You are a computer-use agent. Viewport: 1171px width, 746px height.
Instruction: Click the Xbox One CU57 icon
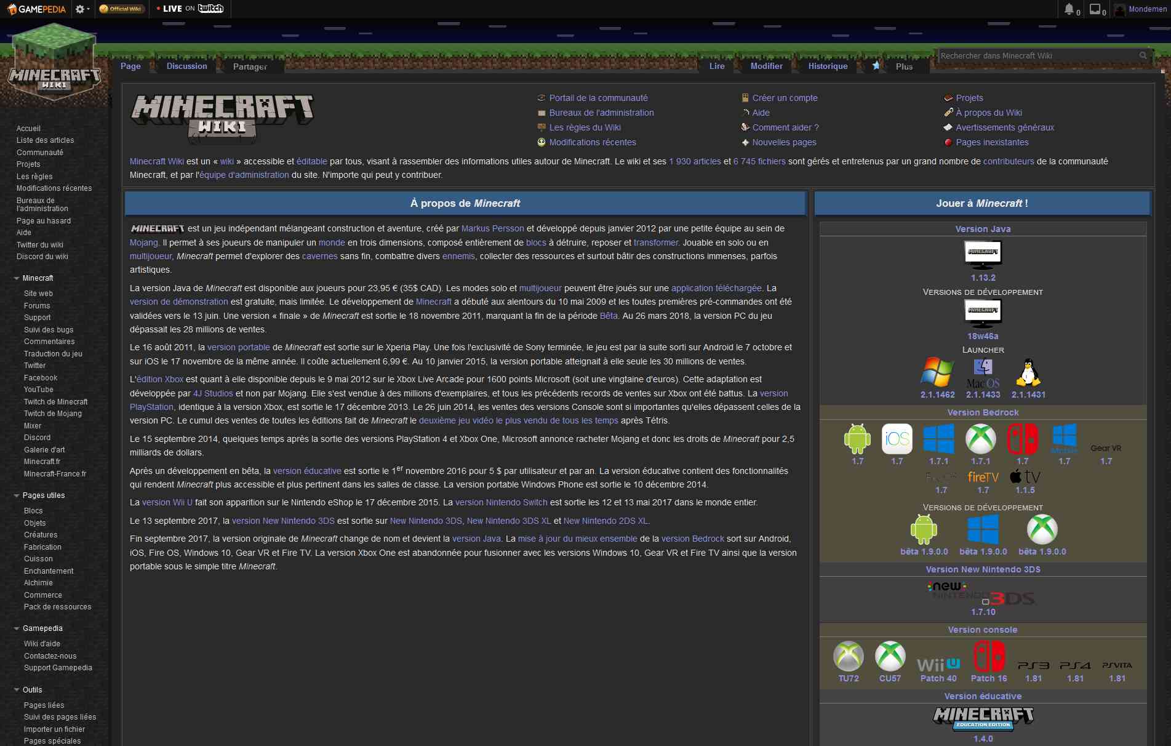click(x=890, y=656)
